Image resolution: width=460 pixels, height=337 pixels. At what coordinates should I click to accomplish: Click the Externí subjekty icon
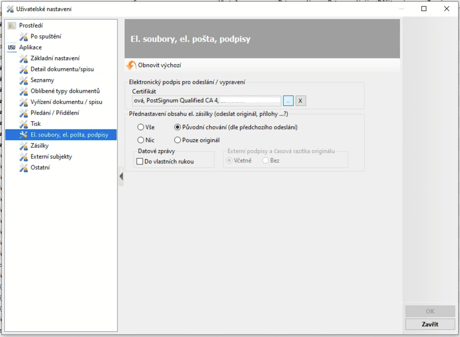point(24,157)
